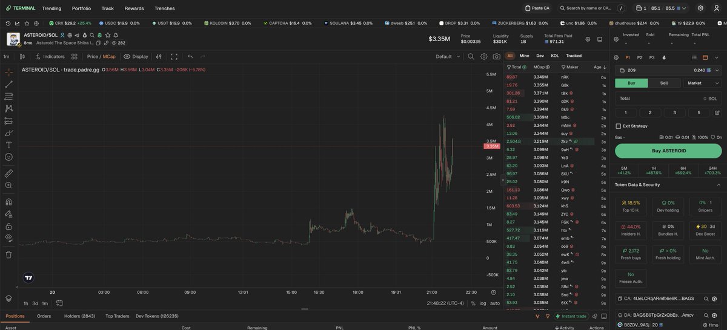
Task: Open the Default chart layout dropdown
Action: [447, 56]
